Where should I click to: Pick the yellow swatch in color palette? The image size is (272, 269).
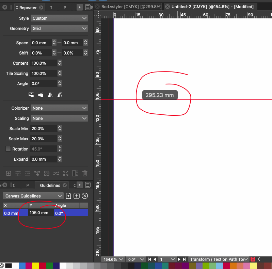click(36, 266)
